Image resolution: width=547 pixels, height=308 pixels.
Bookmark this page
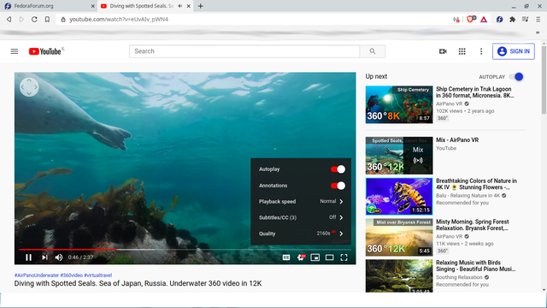47,19
